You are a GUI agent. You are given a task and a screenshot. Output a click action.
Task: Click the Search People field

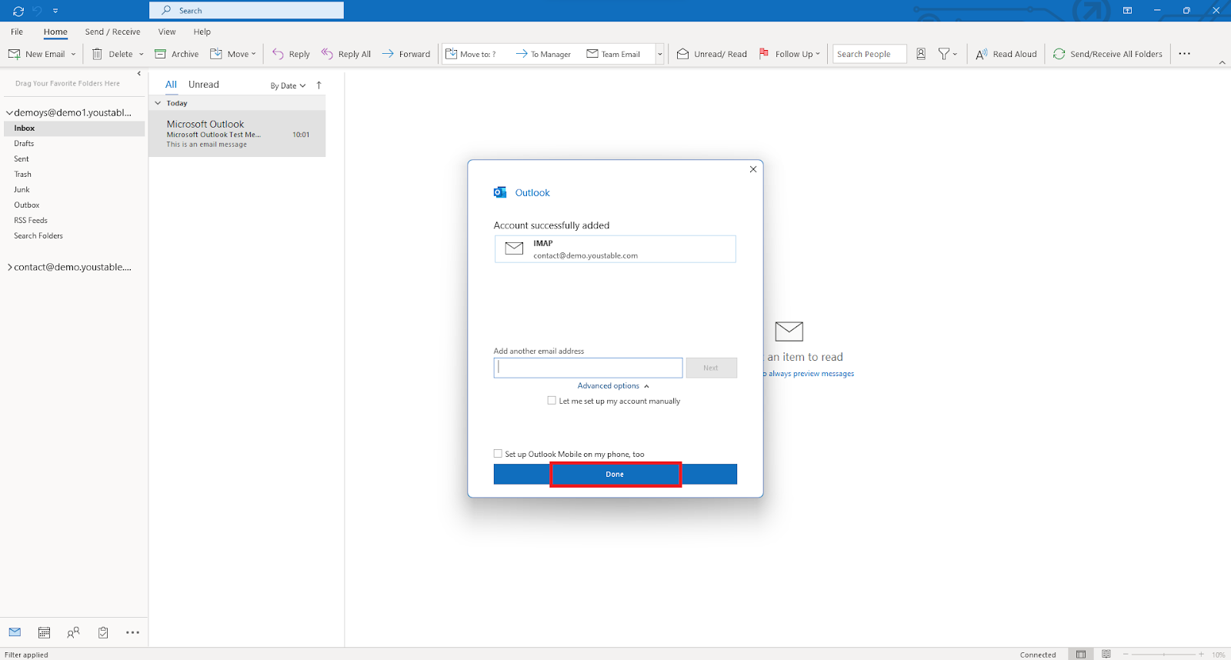coord(869,54)
